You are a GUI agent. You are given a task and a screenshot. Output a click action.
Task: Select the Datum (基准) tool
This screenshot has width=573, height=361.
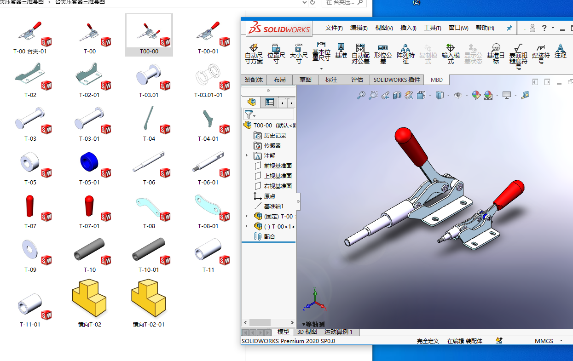(341, 51)
